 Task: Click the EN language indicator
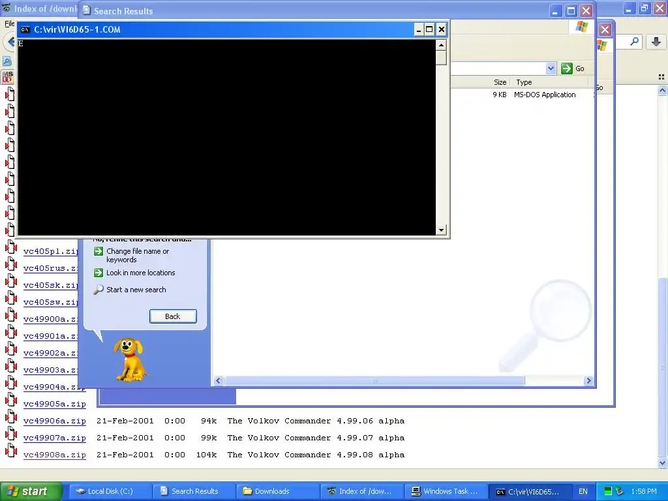tap(583, 491)
